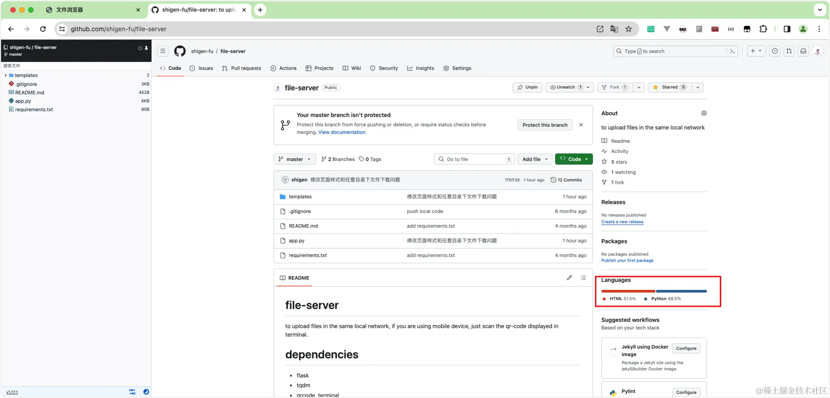Focus the Go to file search field
Viewport: 830px width, 398px height.
(x=474, y=159)
